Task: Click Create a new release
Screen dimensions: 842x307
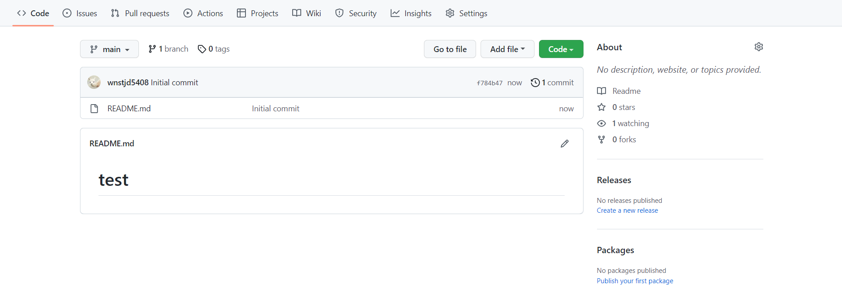Action: (x=628, y=211)
